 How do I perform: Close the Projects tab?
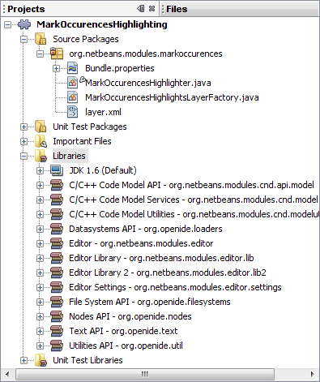(151, 9)
